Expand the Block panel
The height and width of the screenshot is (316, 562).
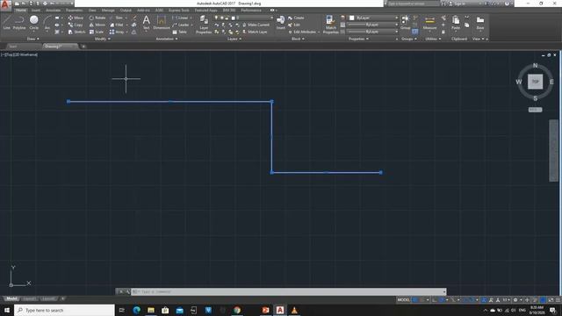point(298,39)
